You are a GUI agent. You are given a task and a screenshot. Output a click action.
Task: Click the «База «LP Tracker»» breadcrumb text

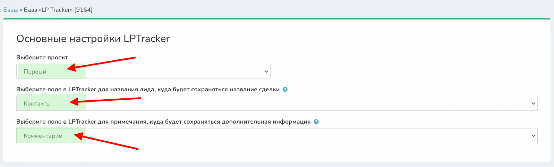tap(48, 10)
